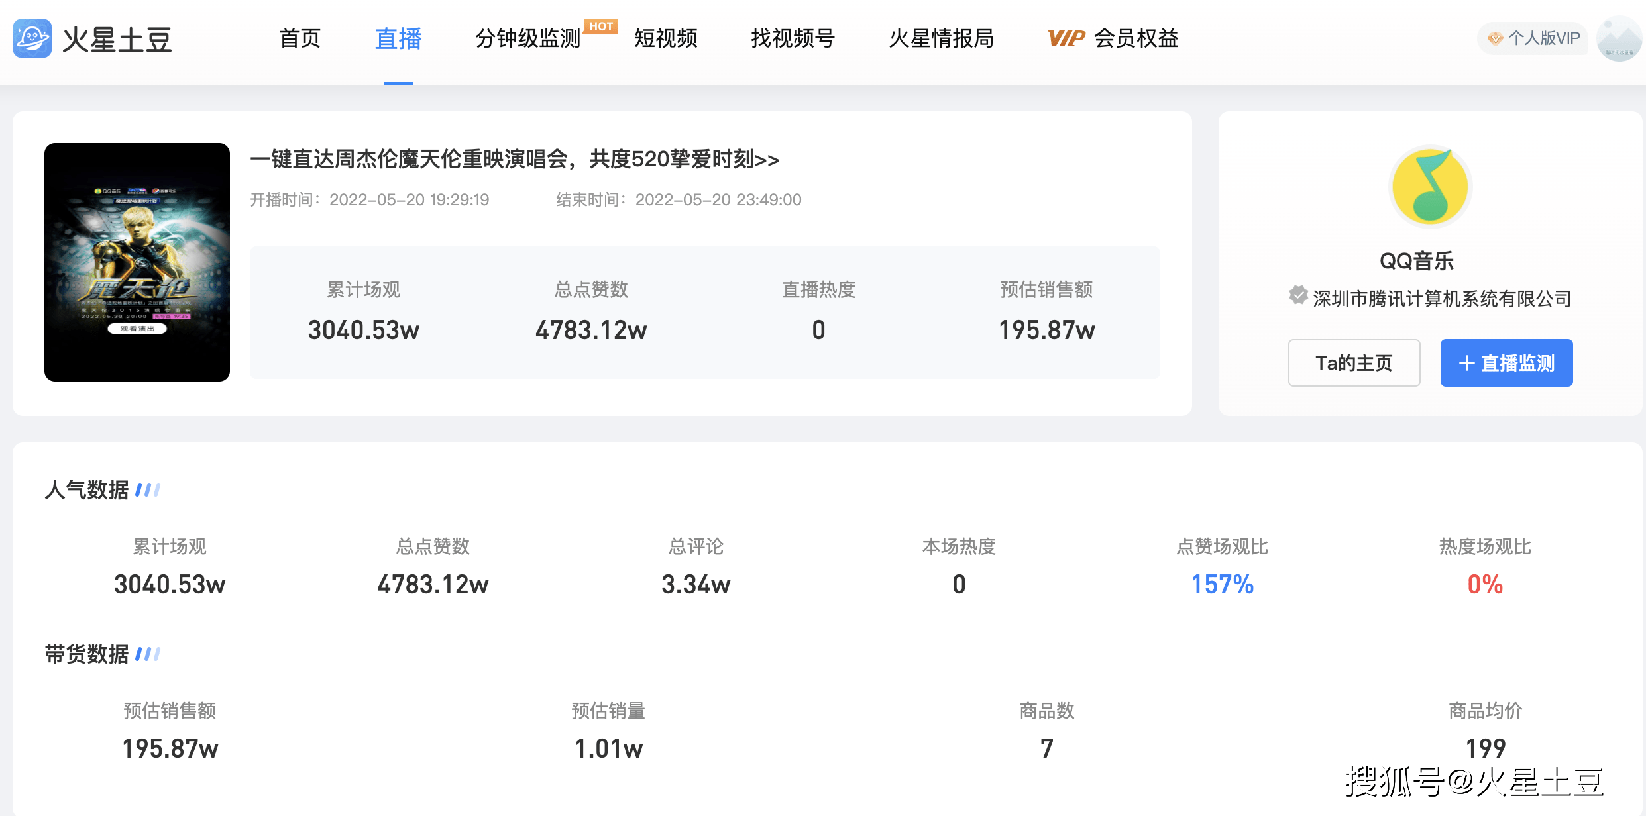
Task: Click 深圳市腾讯计算机系统有限公司 company text
Action: point(1442,299)
